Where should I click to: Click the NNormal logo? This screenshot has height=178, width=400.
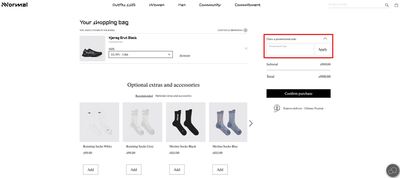(14, 5)
